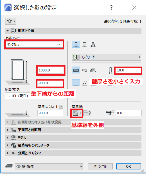Flip wall along the reference line

[87, 113]
